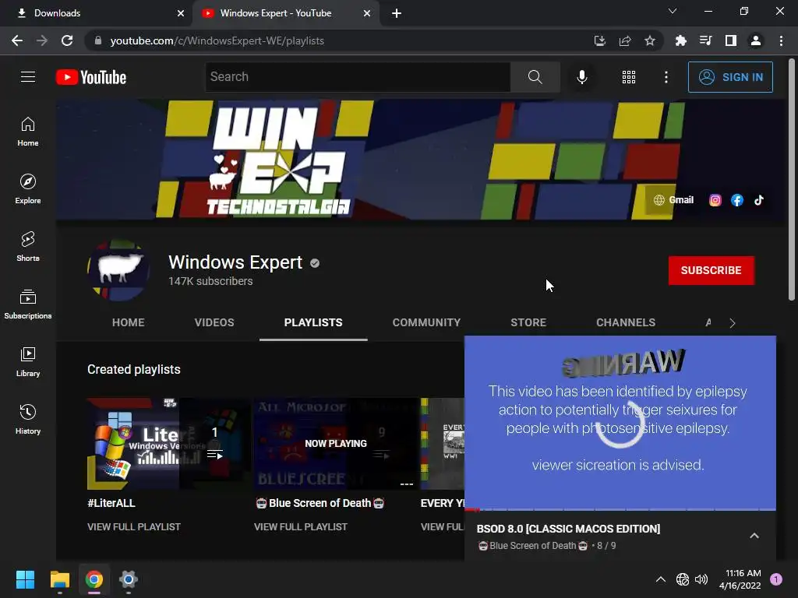Click the red SUBSCRIBE button

click(711, 270)
